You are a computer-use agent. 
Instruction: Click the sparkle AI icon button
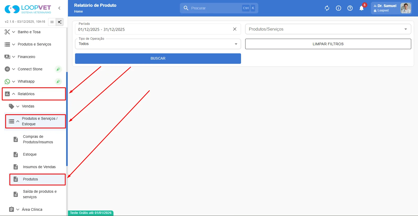tap(60, 22)
